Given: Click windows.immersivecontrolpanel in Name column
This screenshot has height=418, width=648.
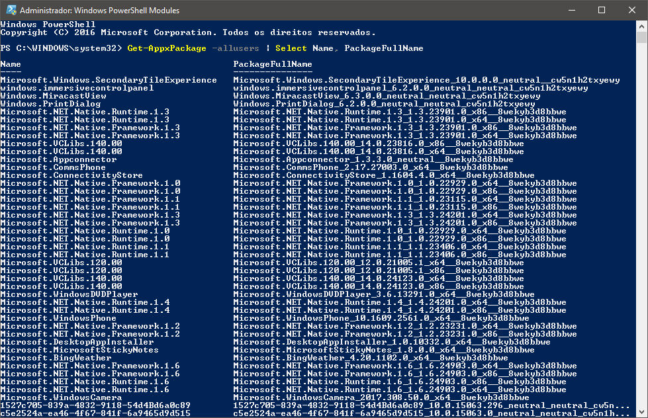Looking at the screenshot, I should coord(77,88).
